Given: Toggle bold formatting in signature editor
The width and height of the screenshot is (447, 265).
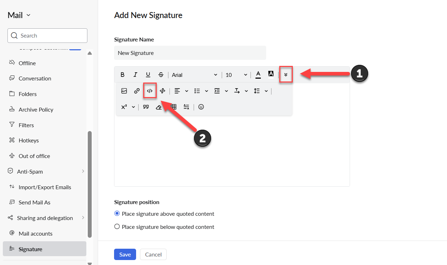Looking at the screenshot, I should [x=123, y=75].
